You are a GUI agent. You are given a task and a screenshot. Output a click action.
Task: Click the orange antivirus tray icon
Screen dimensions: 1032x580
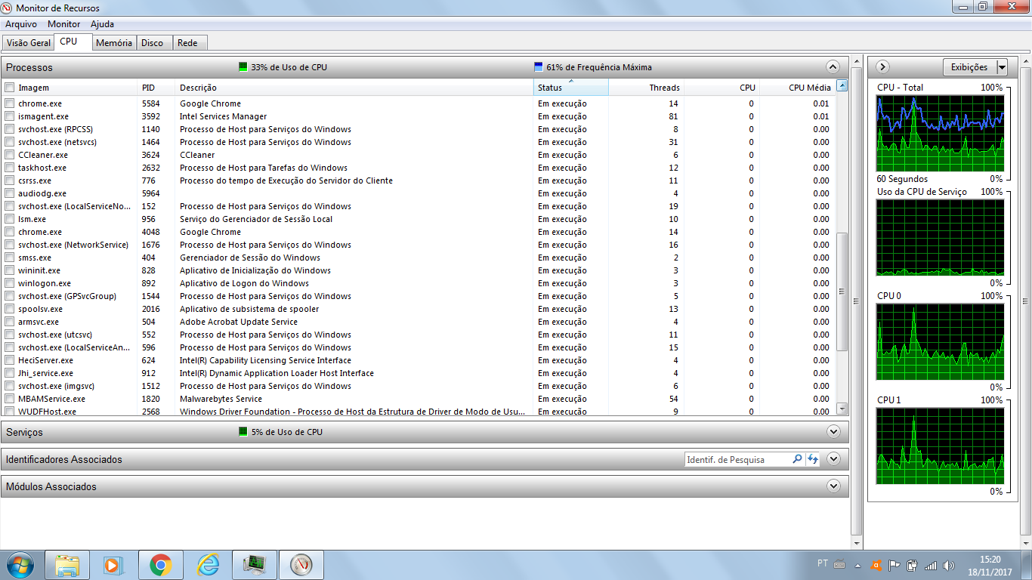pyautogui.click(x=876, y=565)
